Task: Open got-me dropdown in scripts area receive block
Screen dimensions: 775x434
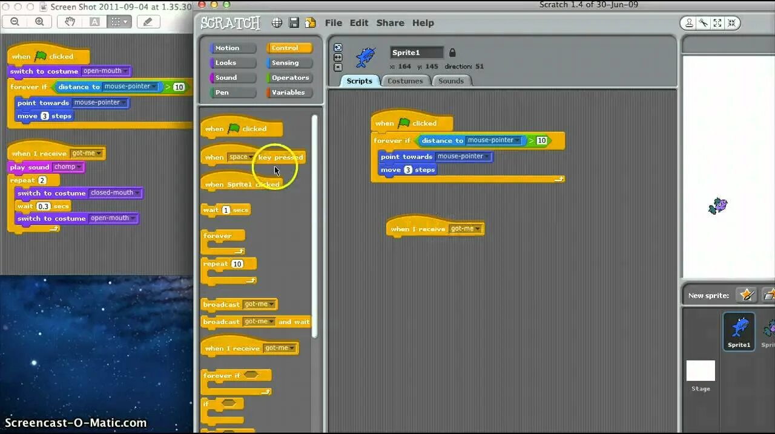Action: click(x=477, y=228)
